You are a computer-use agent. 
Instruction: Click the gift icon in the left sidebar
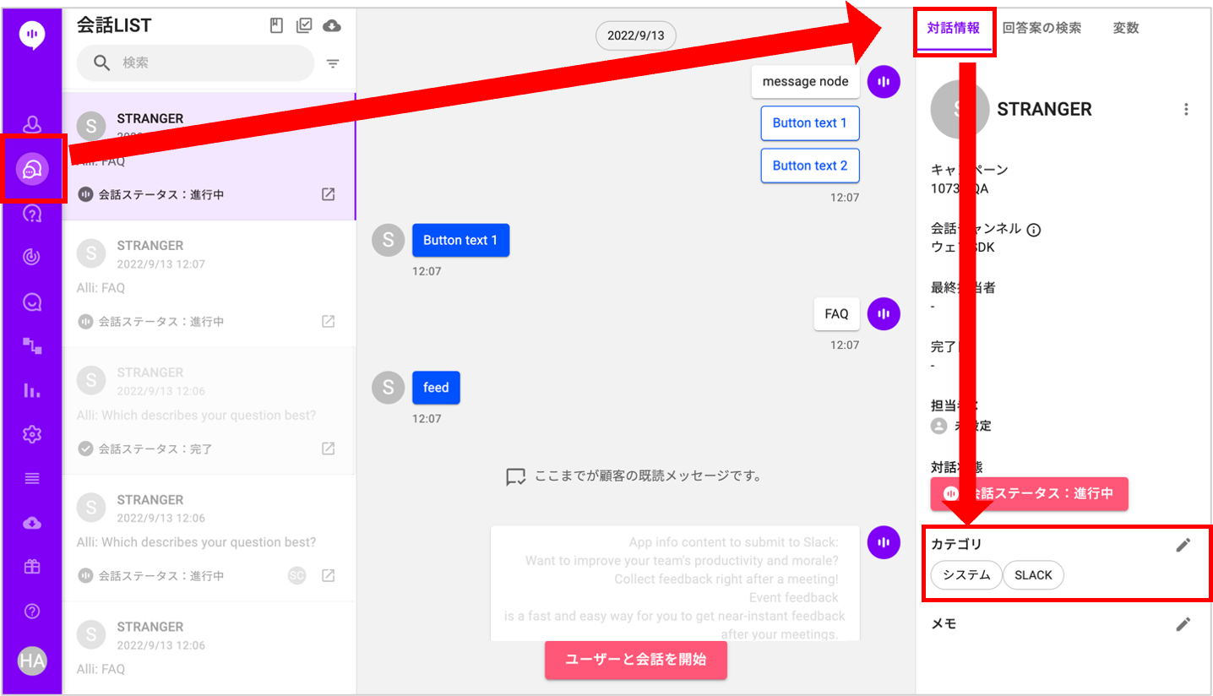click(32, 567)
